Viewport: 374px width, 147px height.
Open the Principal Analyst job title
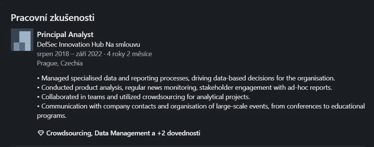(x=65, y=35)
